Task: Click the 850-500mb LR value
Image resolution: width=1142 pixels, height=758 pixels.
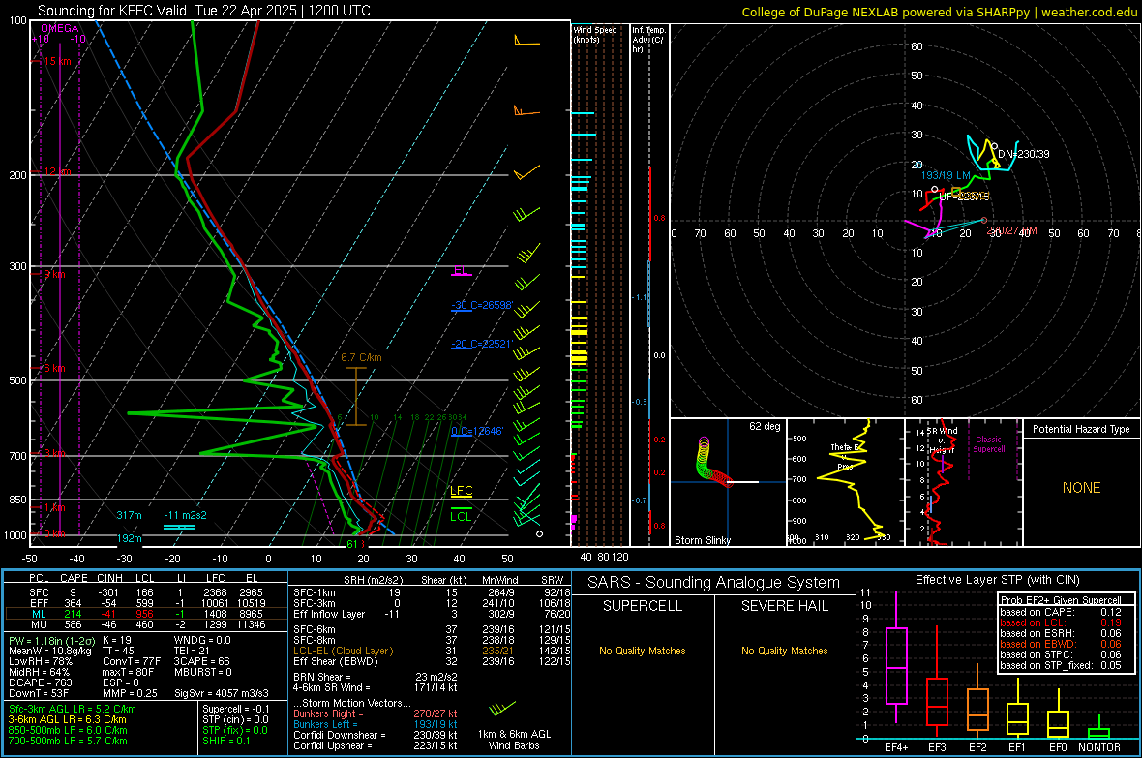Action: 68,730
